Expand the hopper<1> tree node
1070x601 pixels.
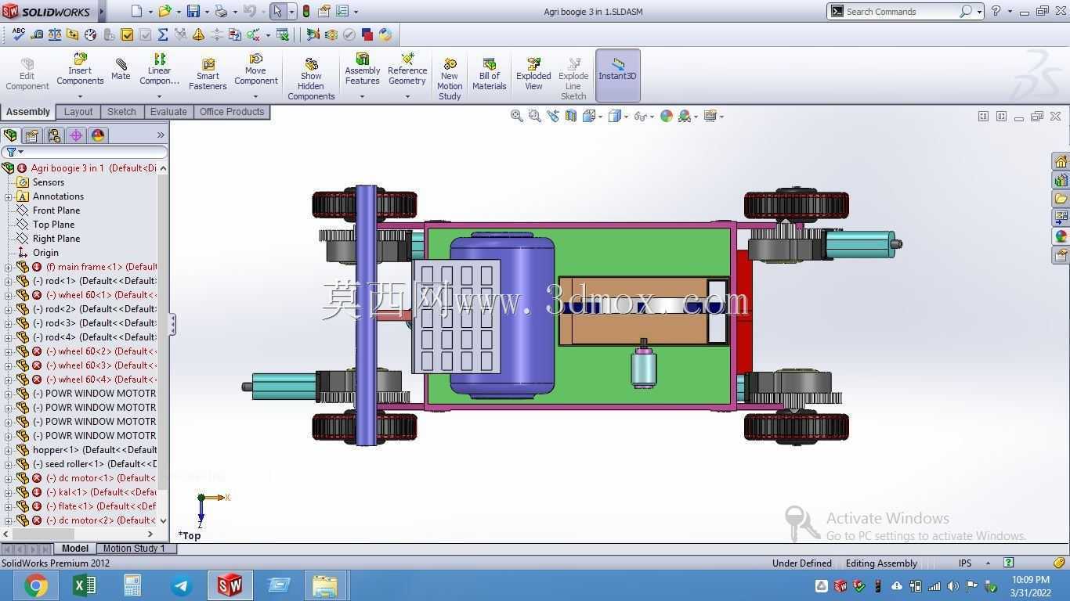9,450
